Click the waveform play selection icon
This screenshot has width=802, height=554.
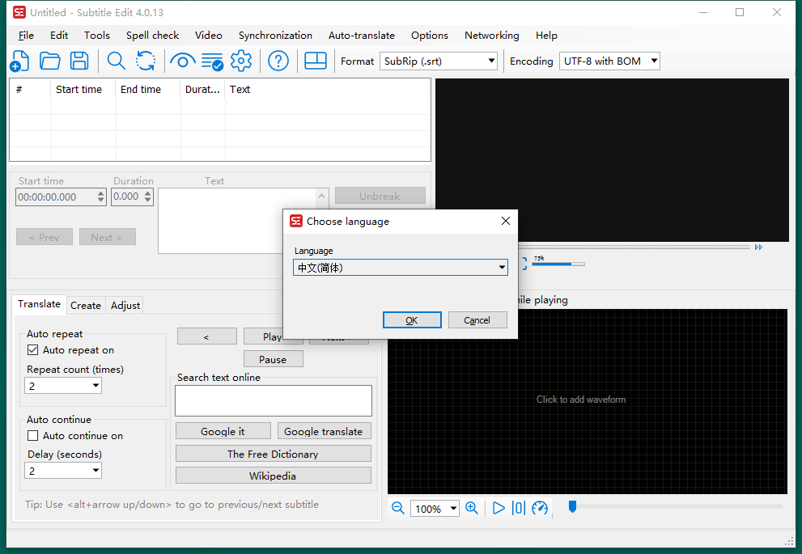[519, 508]
